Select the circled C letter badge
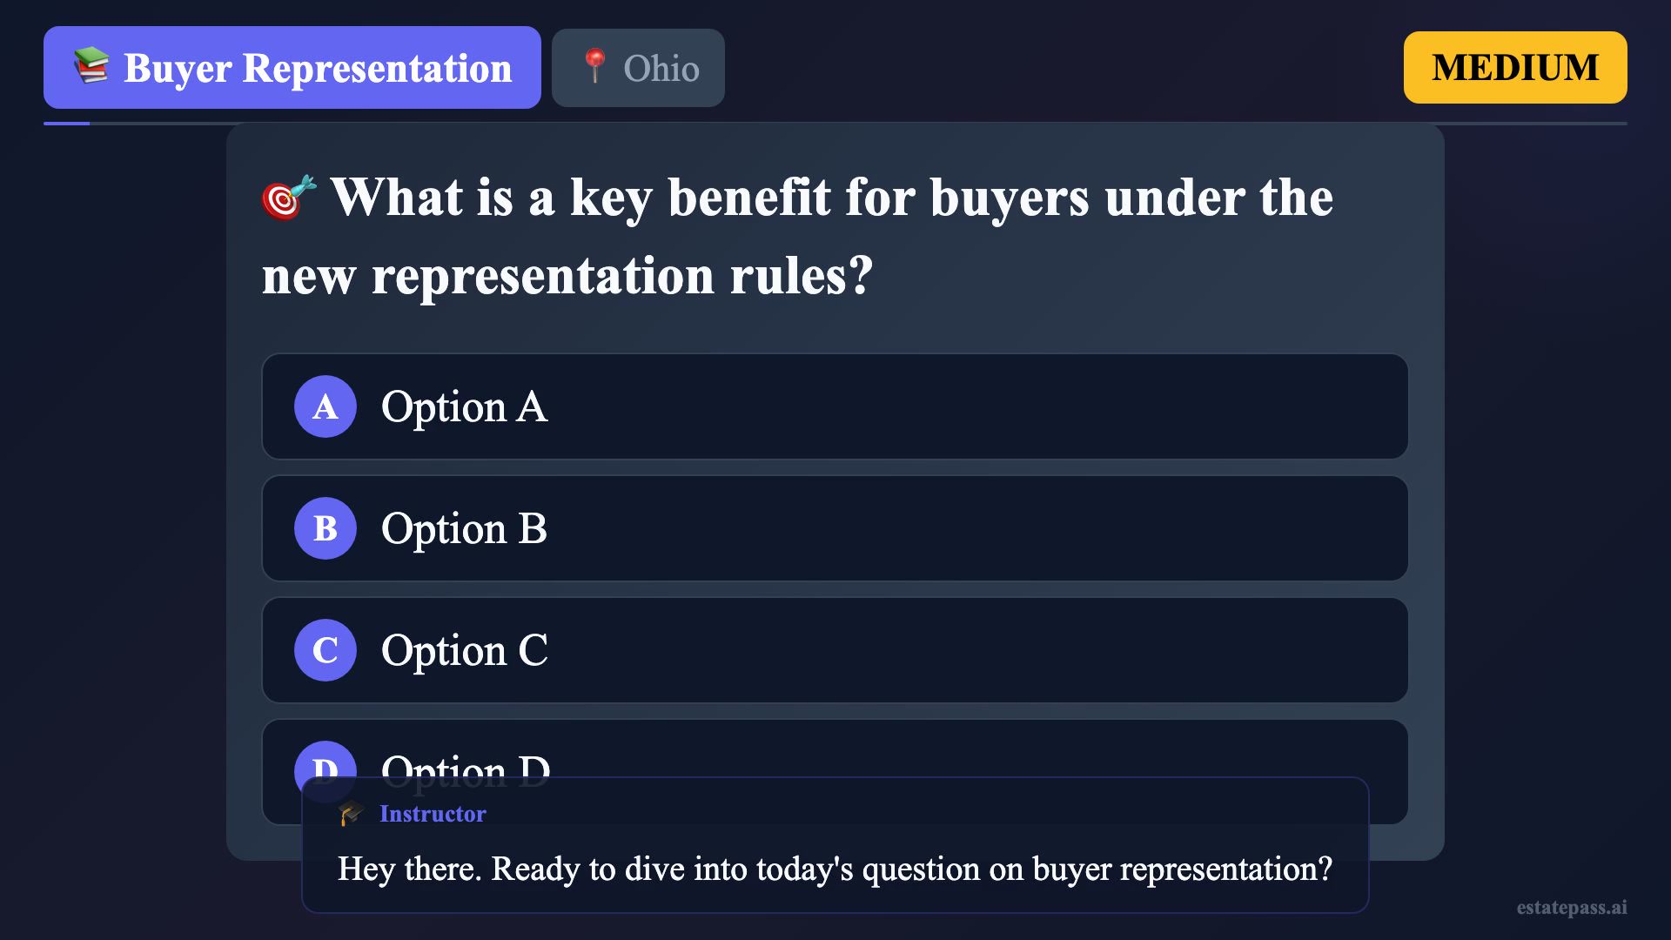 (x=325, y=650)
